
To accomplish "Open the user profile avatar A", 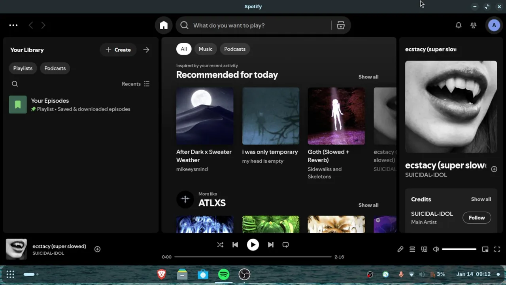I will [x=494, y=25].
